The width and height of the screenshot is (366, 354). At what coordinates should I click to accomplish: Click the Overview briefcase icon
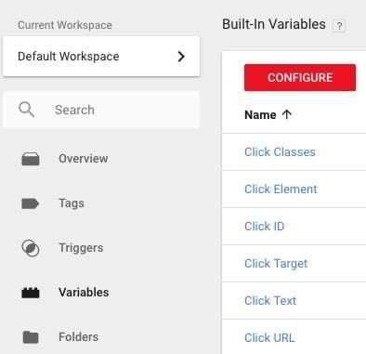(31, 159)
